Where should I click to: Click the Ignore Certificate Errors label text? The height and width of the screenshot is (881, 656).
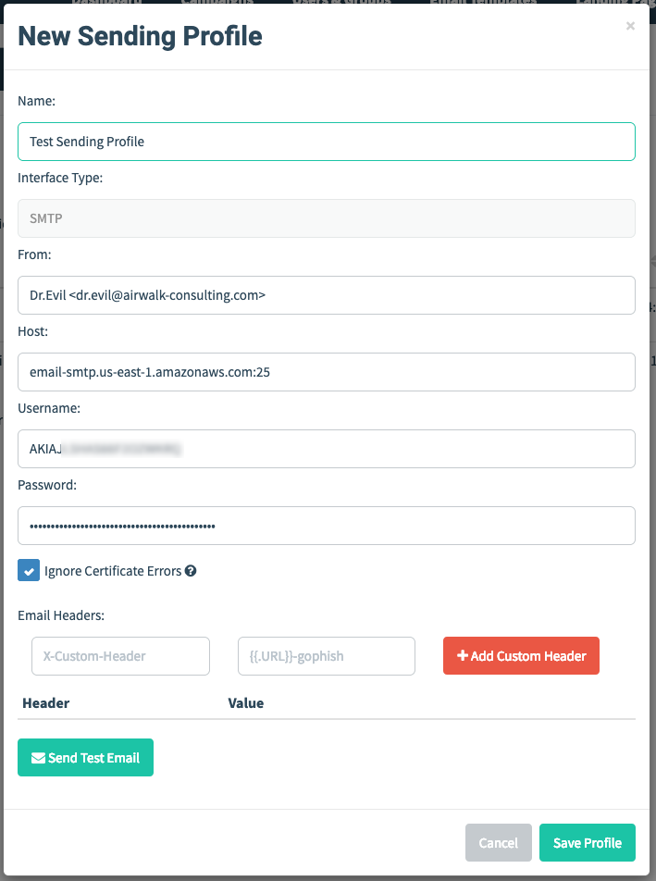[113, 571]
